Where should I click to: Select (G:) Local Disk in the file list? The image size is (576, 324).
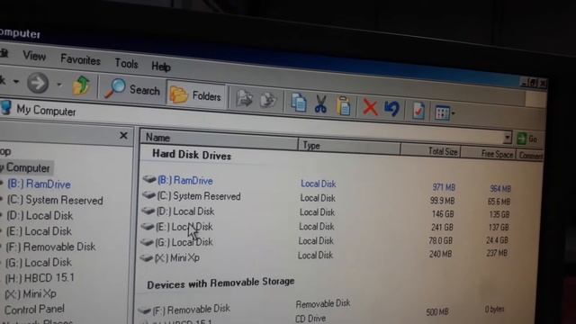(184, 242)
